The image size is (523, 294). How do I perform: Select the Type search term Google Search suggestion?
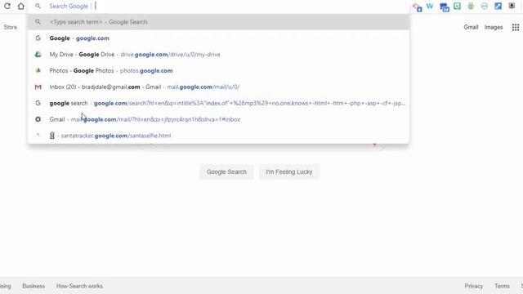tap(219, 22)
